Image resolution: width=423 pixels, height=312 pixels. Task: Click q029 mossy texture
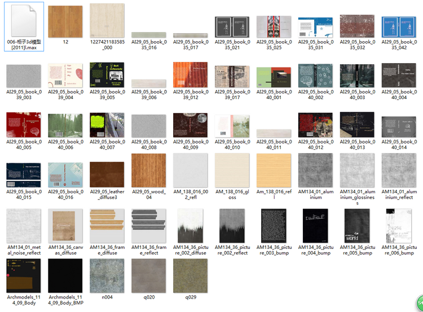click(191, 275)
